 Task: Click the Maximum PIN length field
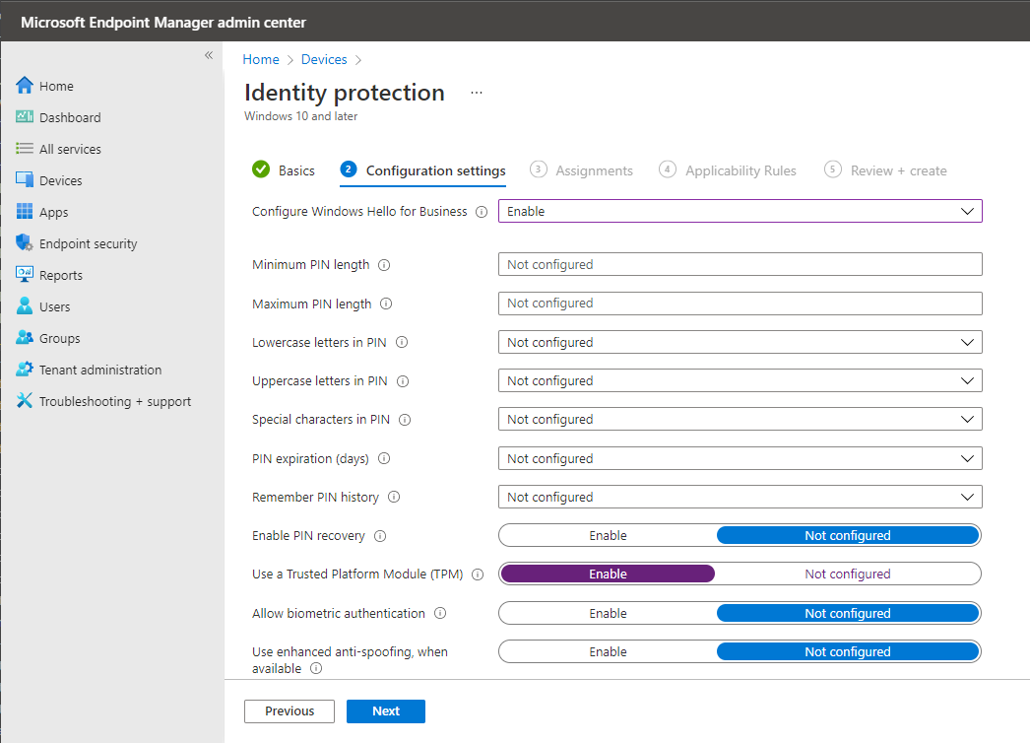740,304
